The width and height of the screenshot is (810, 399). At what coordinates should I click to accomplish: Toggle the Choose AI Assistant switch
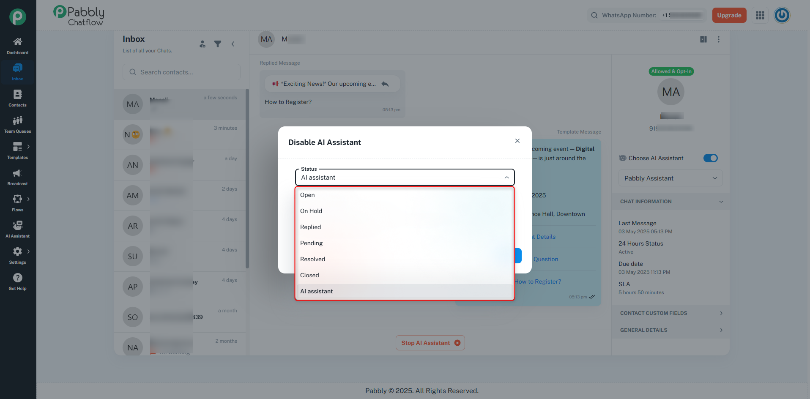click(x=711, y=158)
